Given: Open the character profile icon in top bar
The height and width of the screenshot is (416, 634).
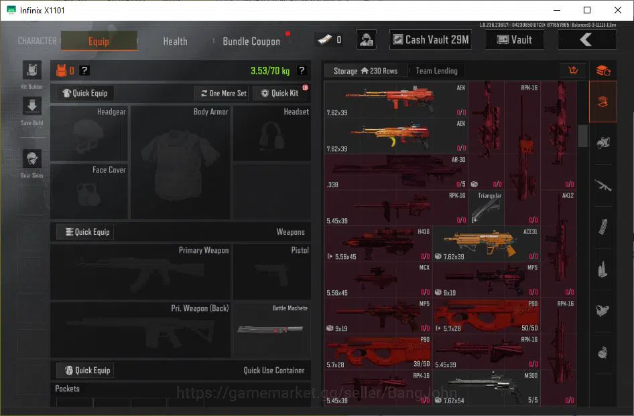Looking at the screenshot, I should (367, 39).
